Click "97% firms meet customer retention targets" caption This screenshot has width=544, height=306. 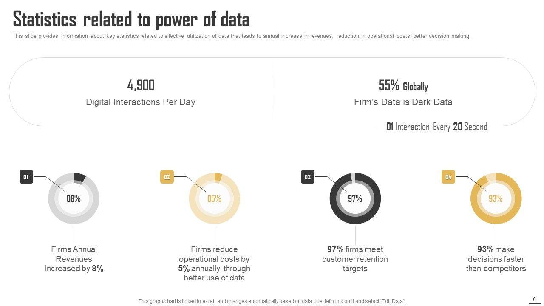(355, 259)
